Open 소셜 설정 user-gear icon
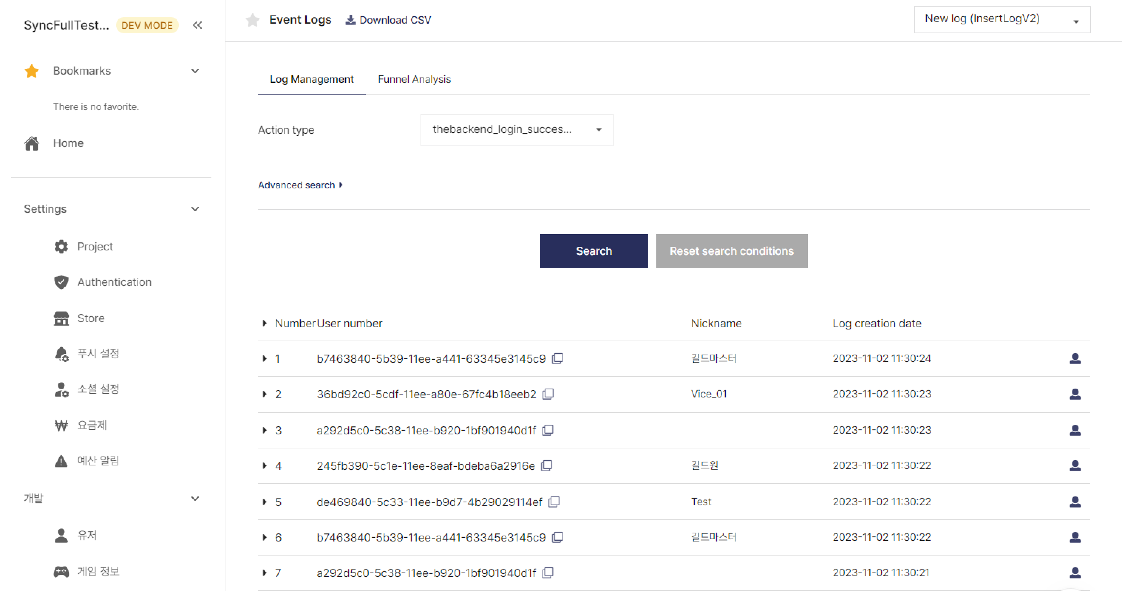Image resolution: width=1122 pixels, height=591 pixels. pos(61,389)
